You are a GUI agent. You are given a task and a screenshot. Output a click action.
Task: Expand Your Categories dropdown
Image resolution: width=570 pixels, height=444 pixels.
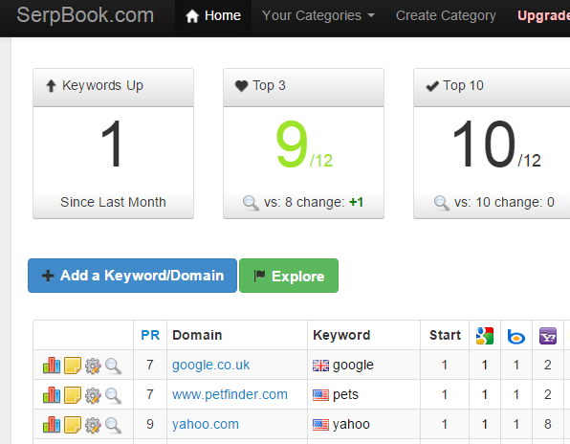pyautogui.click(x=318, y=15)
